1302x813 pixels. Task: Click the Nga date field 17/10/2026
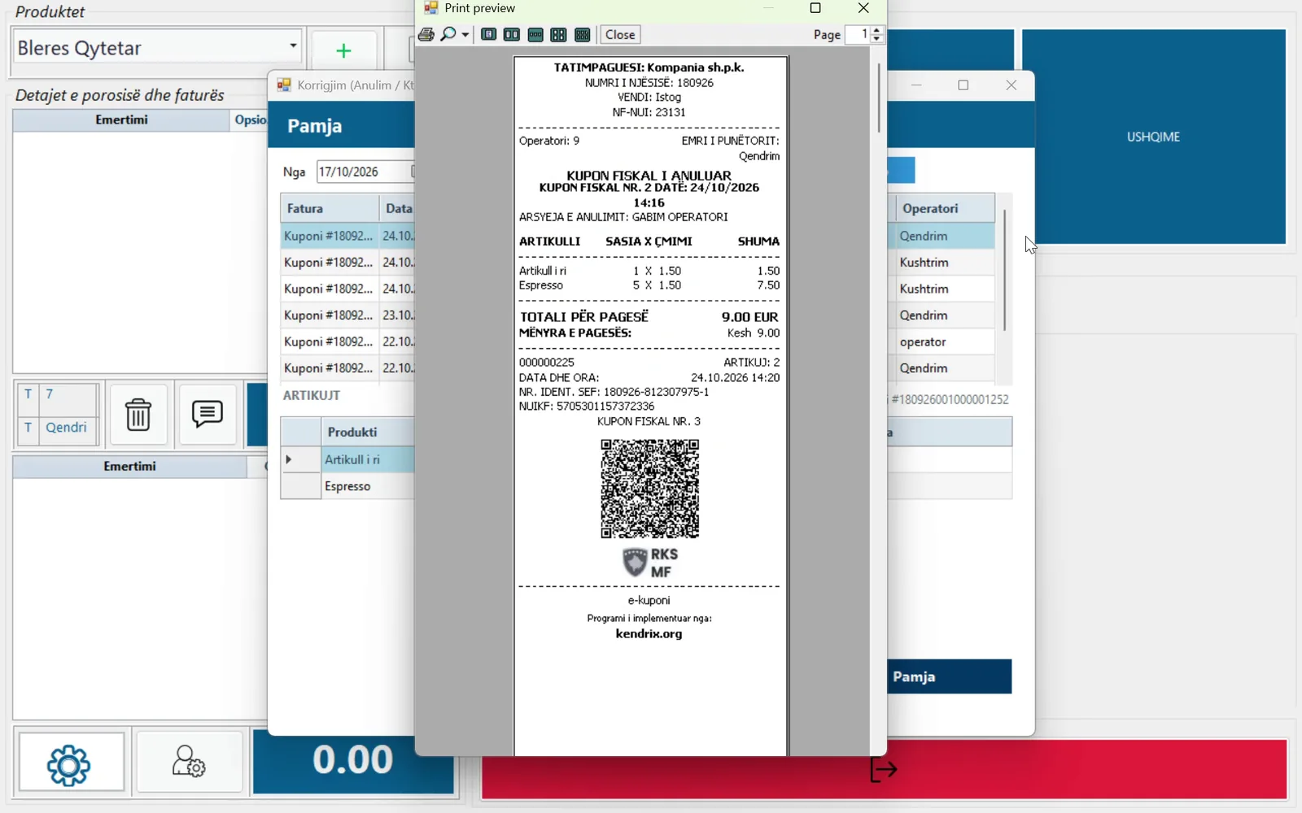point(365,172)
